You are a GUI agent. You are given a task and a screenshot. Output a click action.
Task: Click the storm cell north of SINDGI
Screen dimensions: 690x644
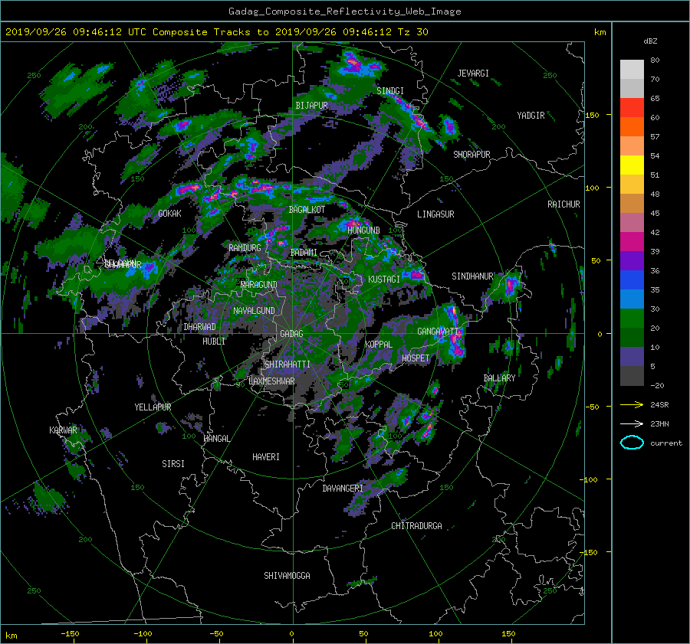coord(357,64)
